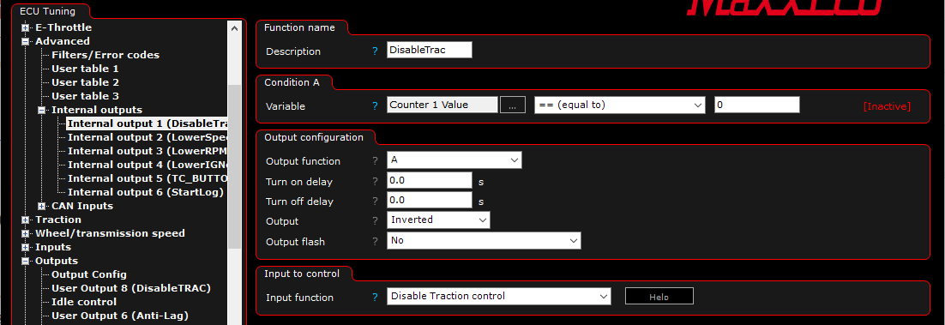Select the Traction label in tree

point(58,220)
